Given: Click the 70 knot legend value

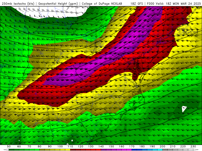Looking at the screenshot, I should pos(29,146).
